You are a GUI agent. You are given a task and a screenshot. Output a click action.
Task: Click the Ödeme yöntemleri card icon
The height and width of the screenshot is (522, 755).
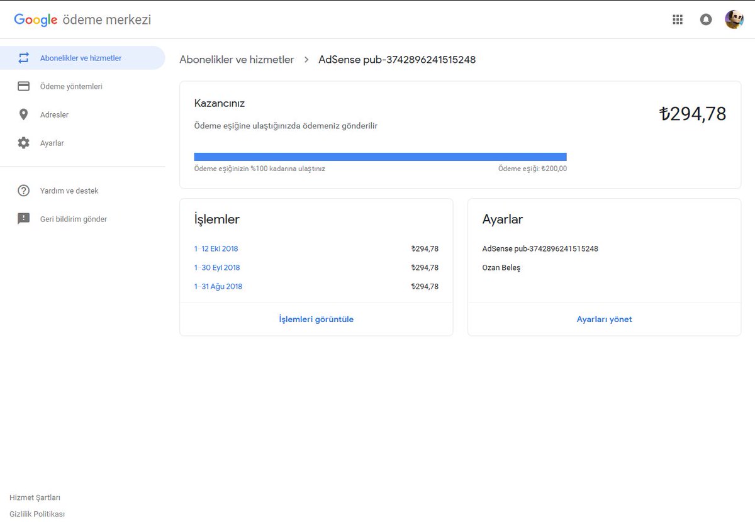[23, 86]
